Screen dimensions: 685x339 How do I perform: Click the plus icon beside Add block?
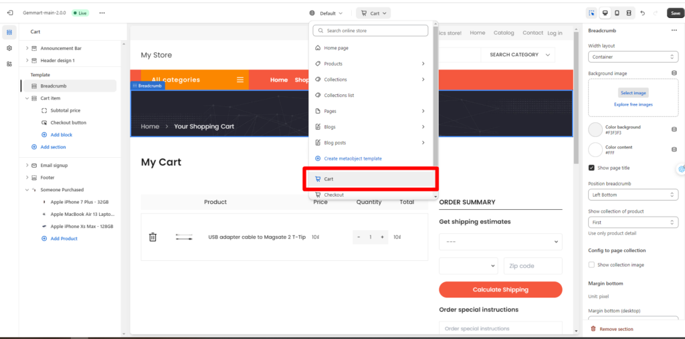coord(44,134)
